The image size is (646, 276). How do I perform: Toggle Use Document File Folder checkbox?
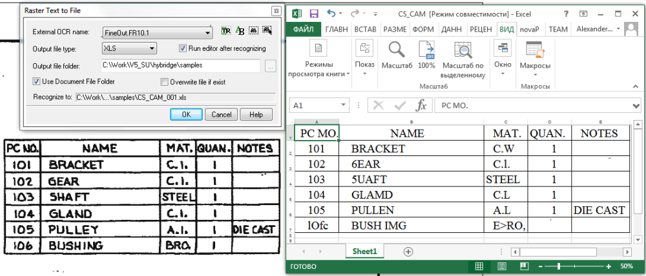(x=36, y=81)
